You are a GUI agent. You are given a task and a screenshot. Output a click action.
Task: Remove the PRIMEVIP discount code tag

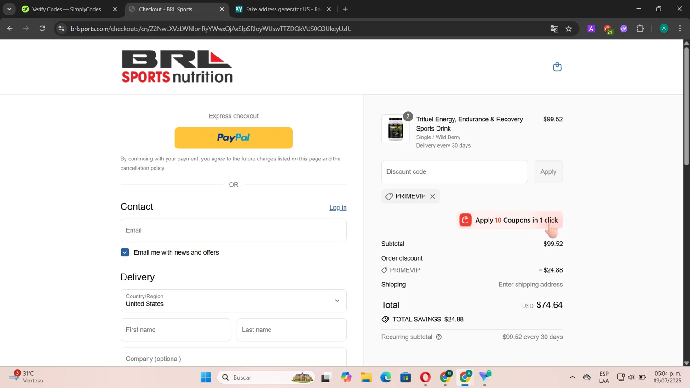(x=432, y=196)
